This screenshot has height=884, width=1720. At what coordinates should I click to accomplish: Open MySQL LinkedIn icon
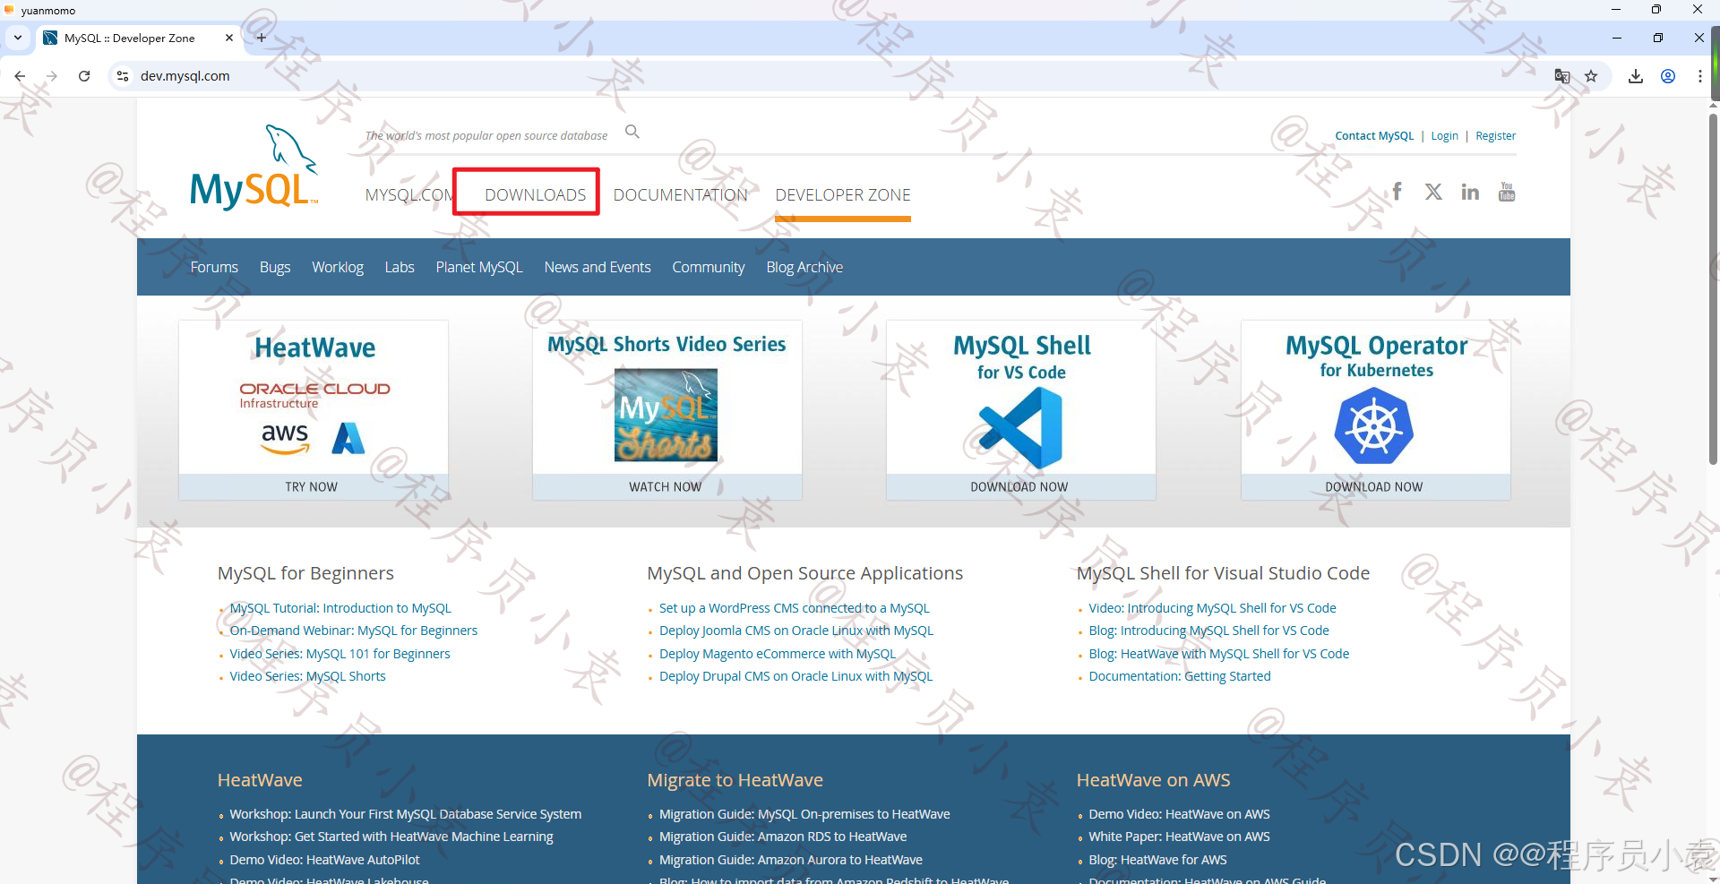[1470, 192]
